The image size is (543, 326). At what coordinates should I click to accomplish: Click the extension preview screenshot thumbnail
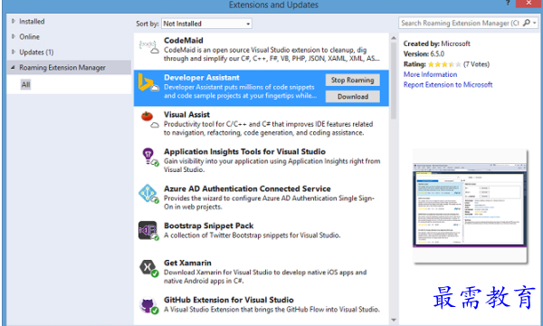470,207
